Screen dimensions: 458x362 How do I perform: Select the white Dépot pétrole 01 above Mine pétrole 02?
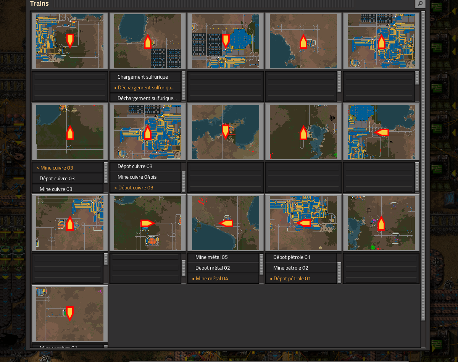tap(301, 257)
